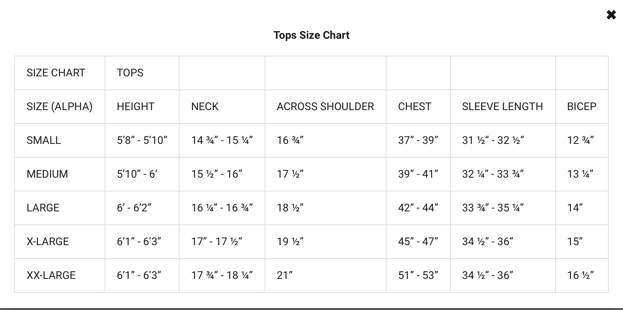Click the Tops Size Chart title
Screen dimensions: 623x310
(311, 35)
